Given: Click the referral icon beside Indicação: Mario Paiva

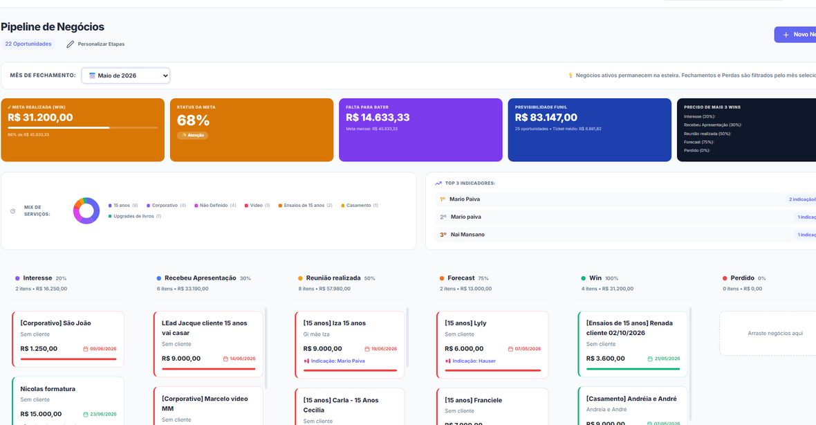Looking at the screenshot, I should pyautogui.click(x=306, y=361).
